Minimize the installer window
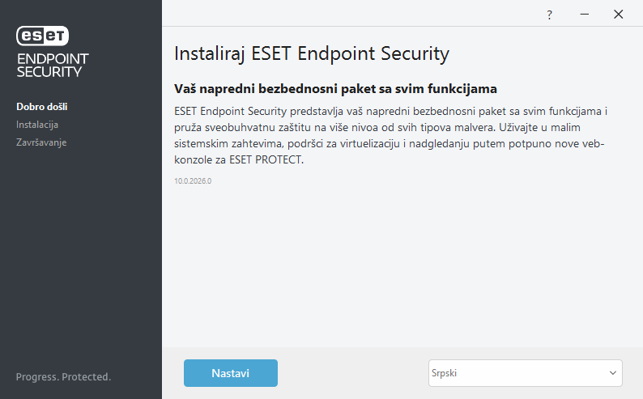The width and height of the screenshot is (643, 399). click(584, 15)
